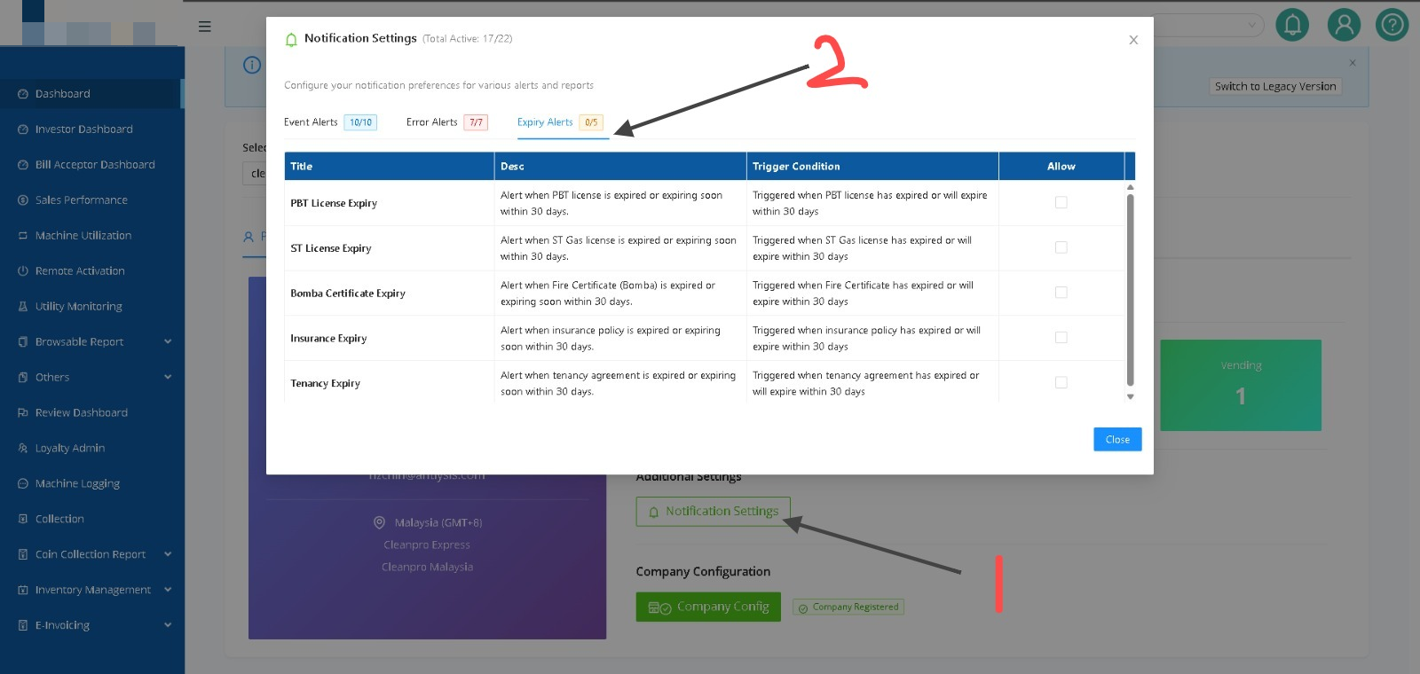1420x674 pixels.
Task: Click the Company Registered badge
Action: click(x=848, y=607)
